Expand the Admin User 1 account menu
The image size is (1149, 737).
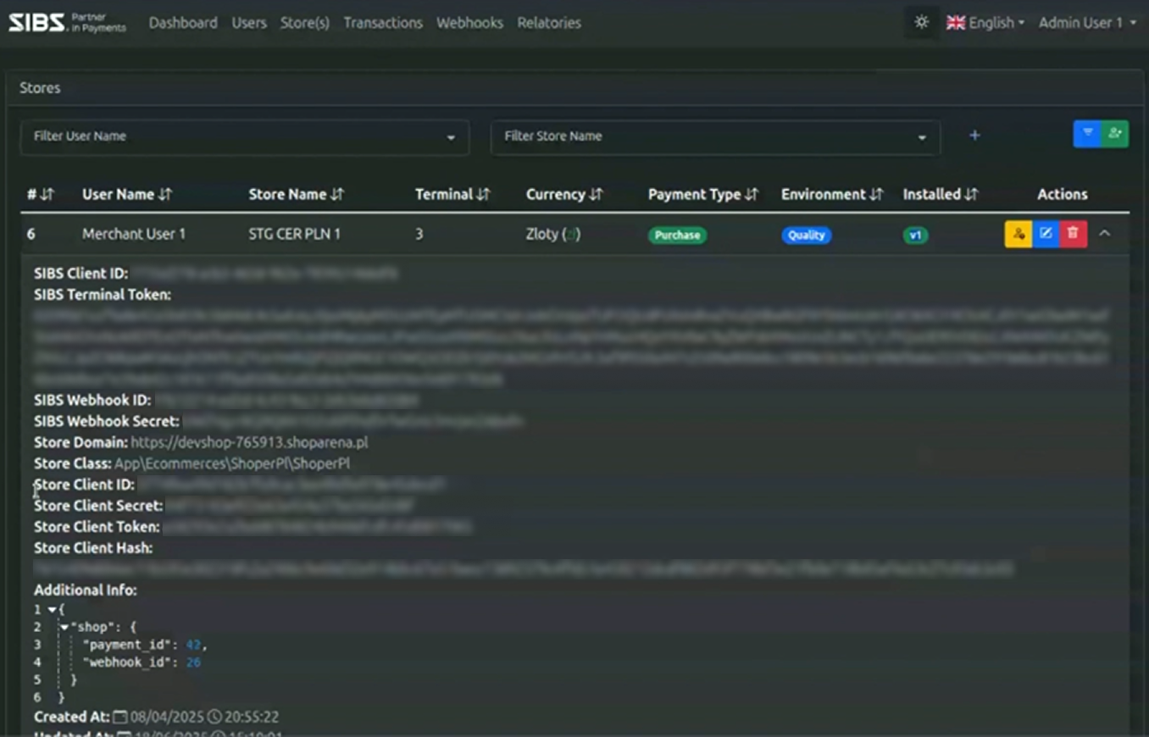pyautogui.click(x=1087, y=23)
